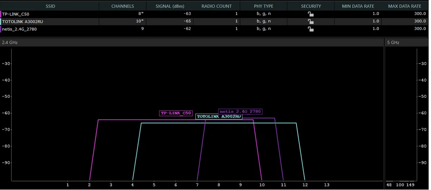Click the RADIO COUNT column header
Viewport: 431px width, 190px height.
coord(216,6)
